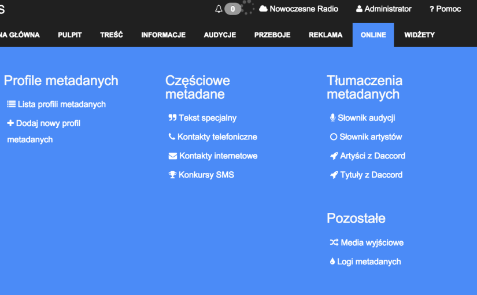Go to Artyści z Daccord
This screenshot has width=477, height=295.
pos(372,156)
